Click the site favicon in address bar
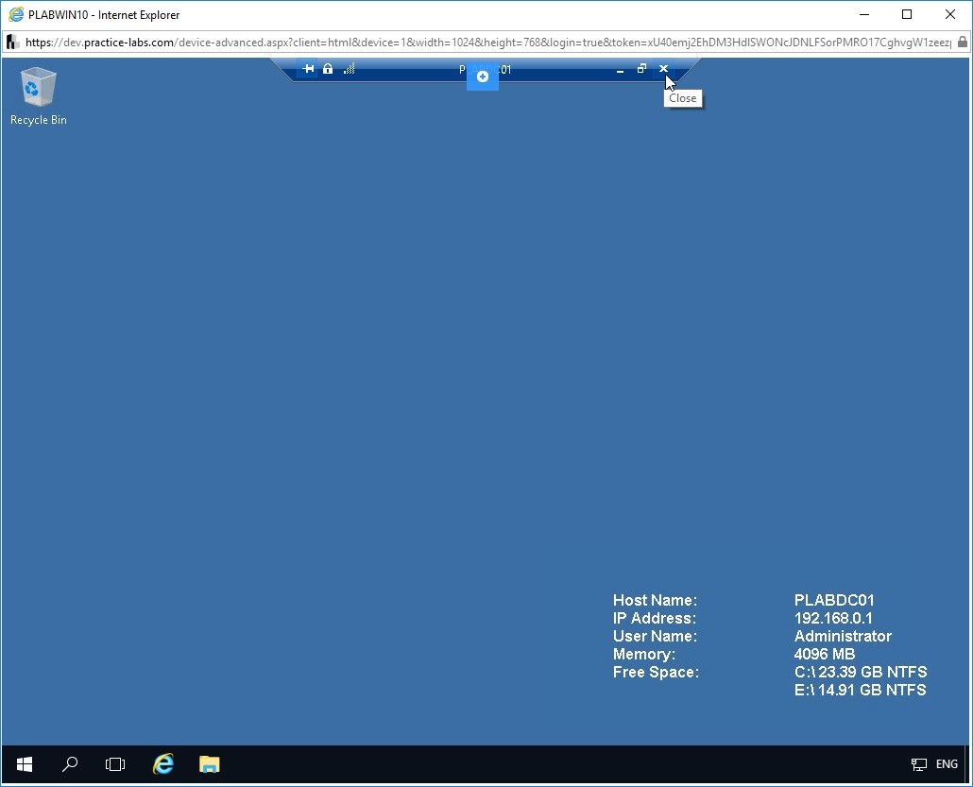973x787 pixels. pyautogui.click(x=12, y=43)
